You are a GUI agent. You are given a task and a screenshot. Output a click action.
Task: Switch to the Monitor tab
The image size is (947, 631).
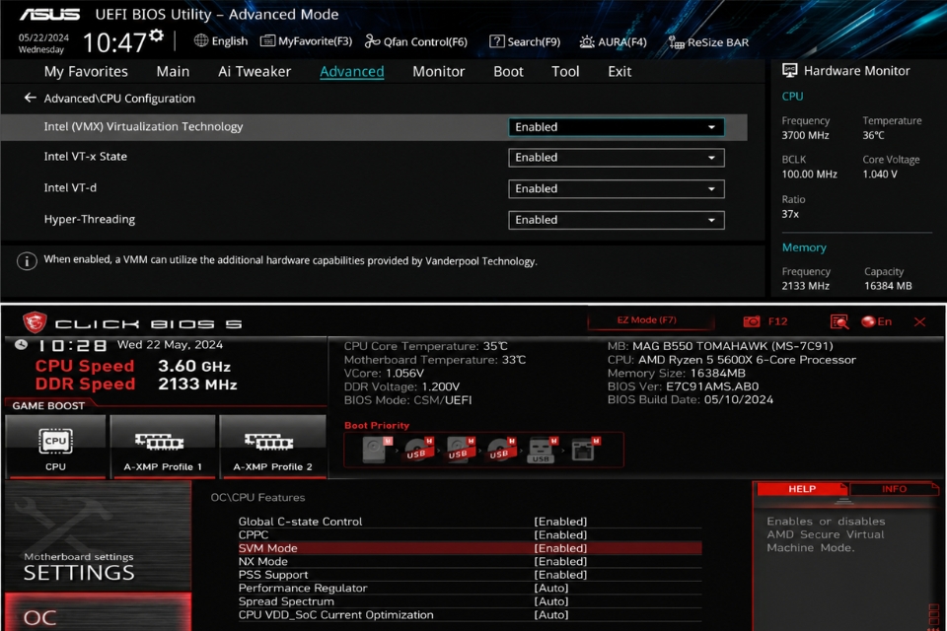pyautogui.click(x=438, y=71)
